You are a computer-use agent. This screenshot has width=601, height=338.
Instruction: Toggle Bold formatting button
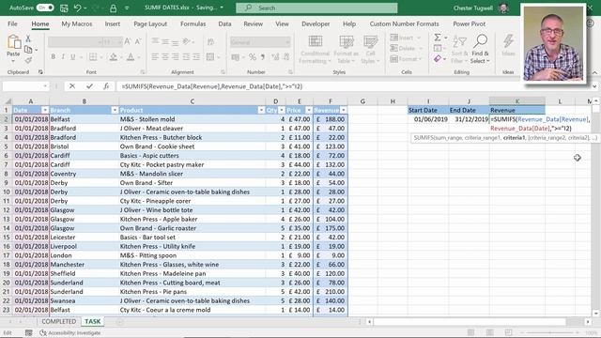click(53, 57)
